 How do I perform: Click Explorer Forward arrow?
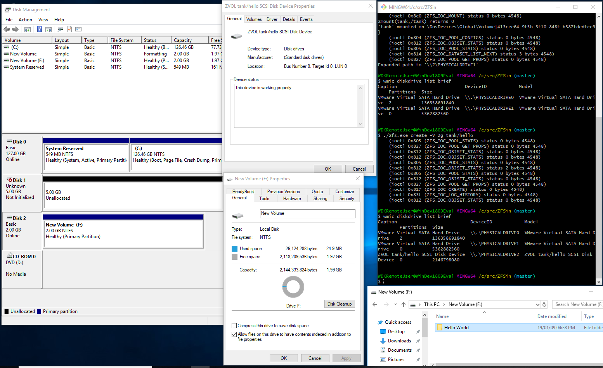point(386,304)
